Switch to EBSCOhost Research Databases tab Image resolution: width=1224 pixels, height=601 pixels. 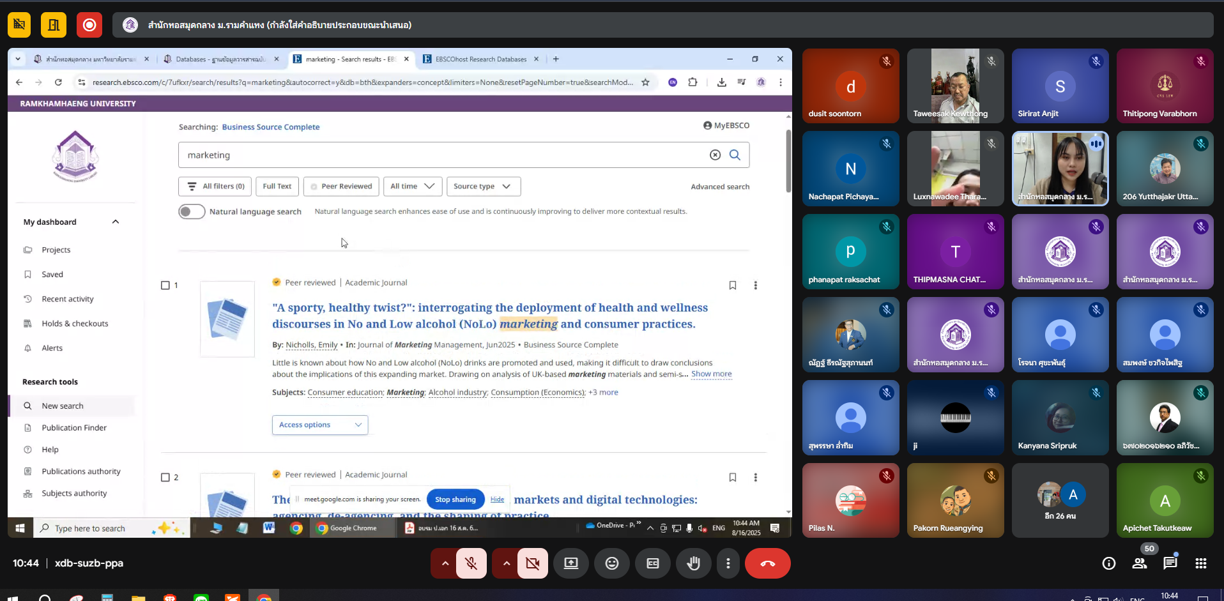480,59
